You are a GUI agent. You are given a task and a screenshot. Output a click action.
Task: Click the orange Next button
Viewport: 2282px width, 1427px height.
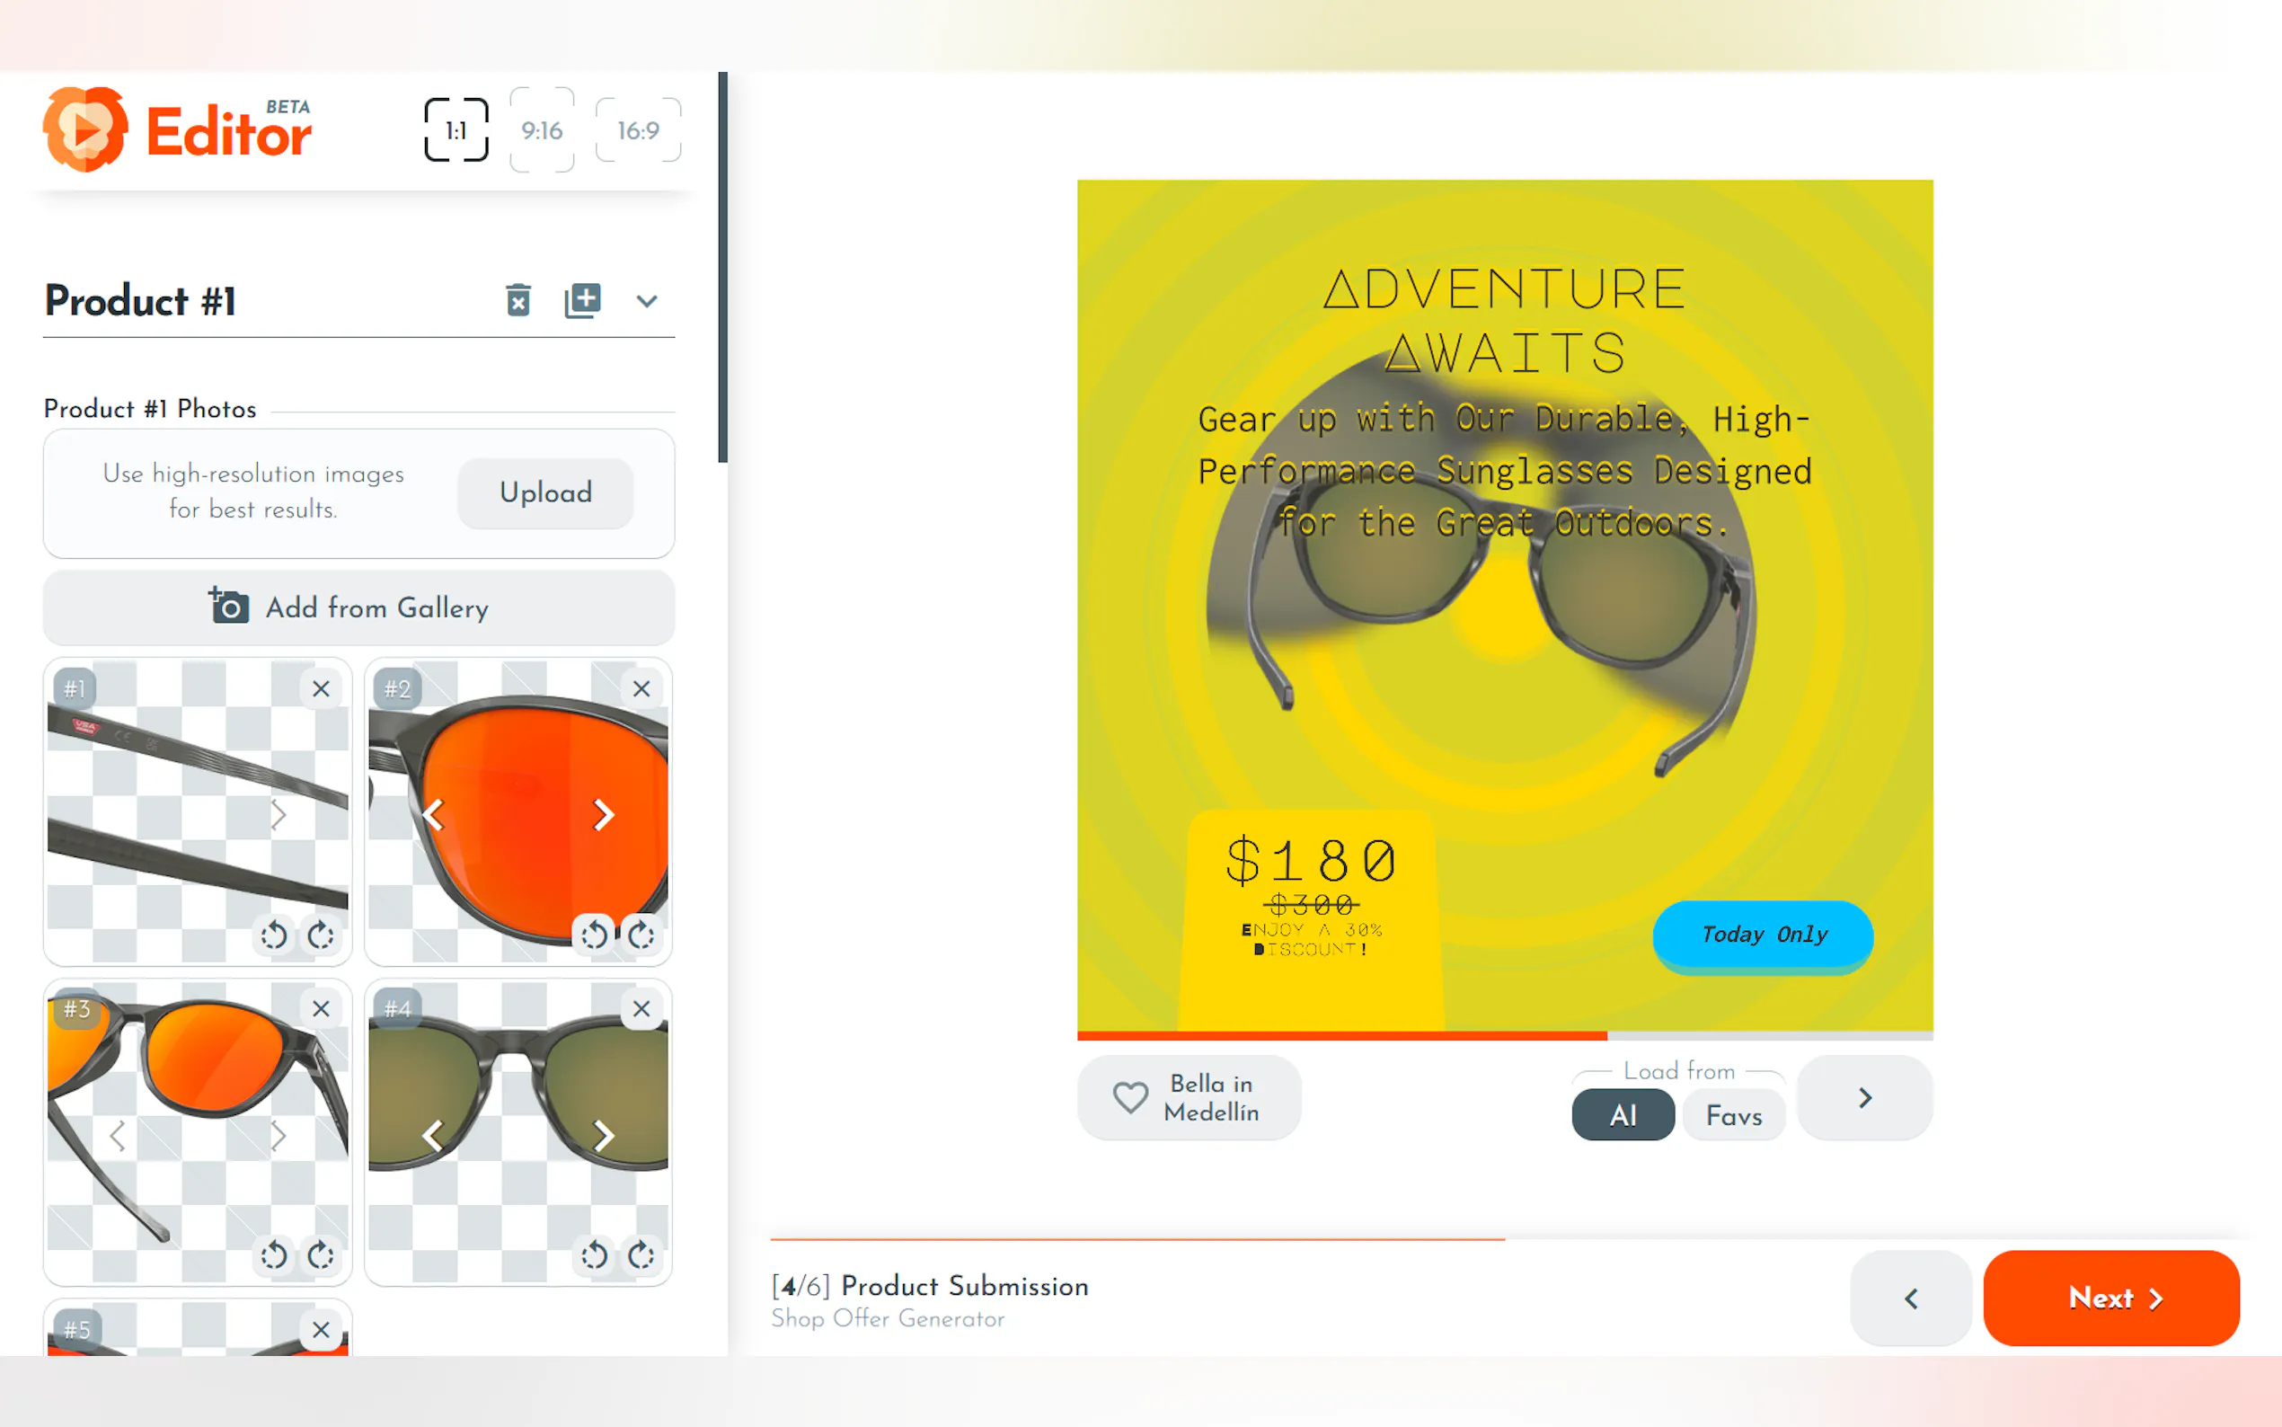coord(2111,1298)
